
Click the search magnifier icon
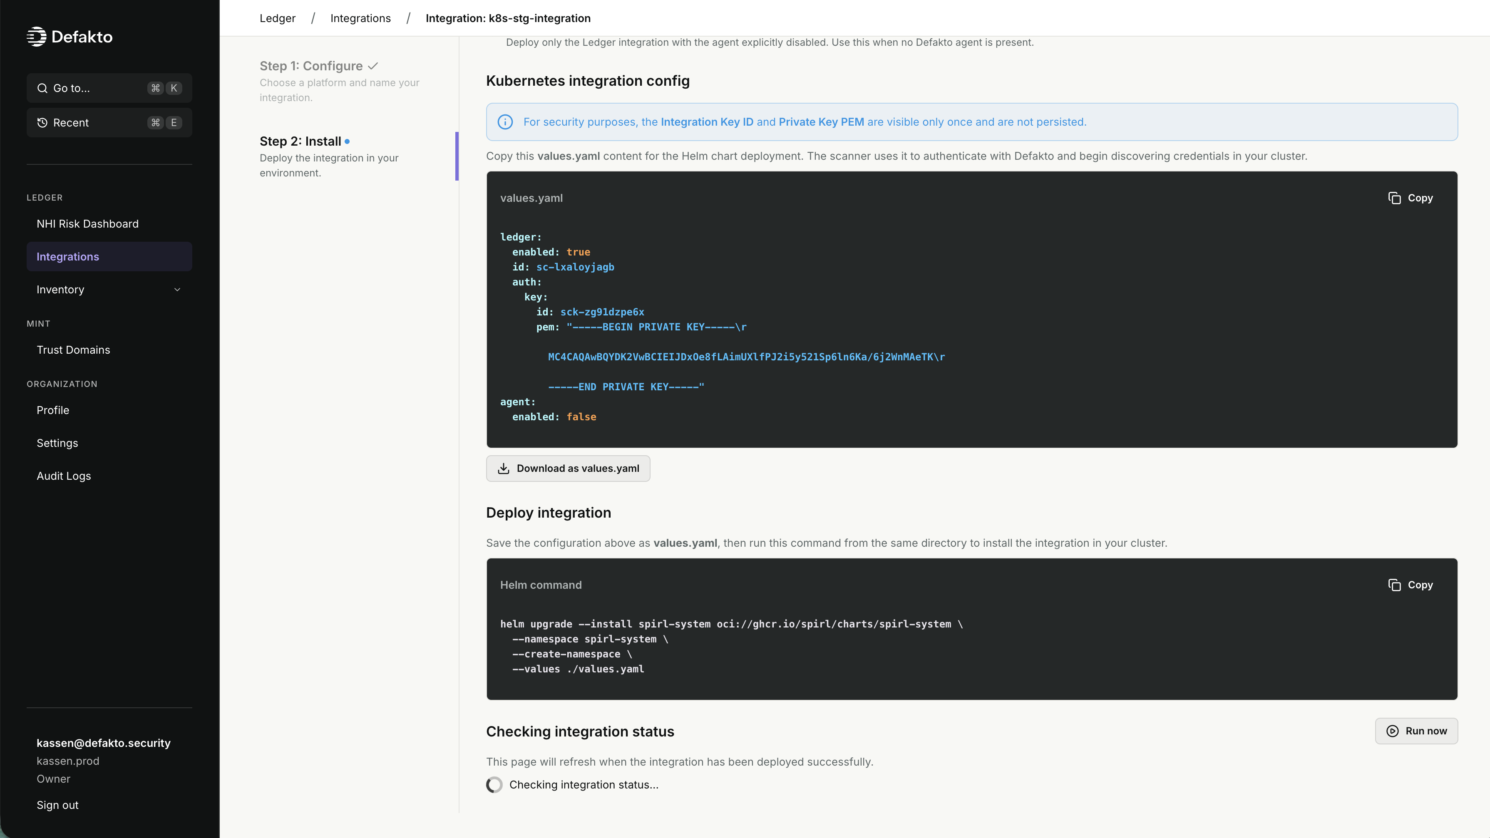[42, 88]
